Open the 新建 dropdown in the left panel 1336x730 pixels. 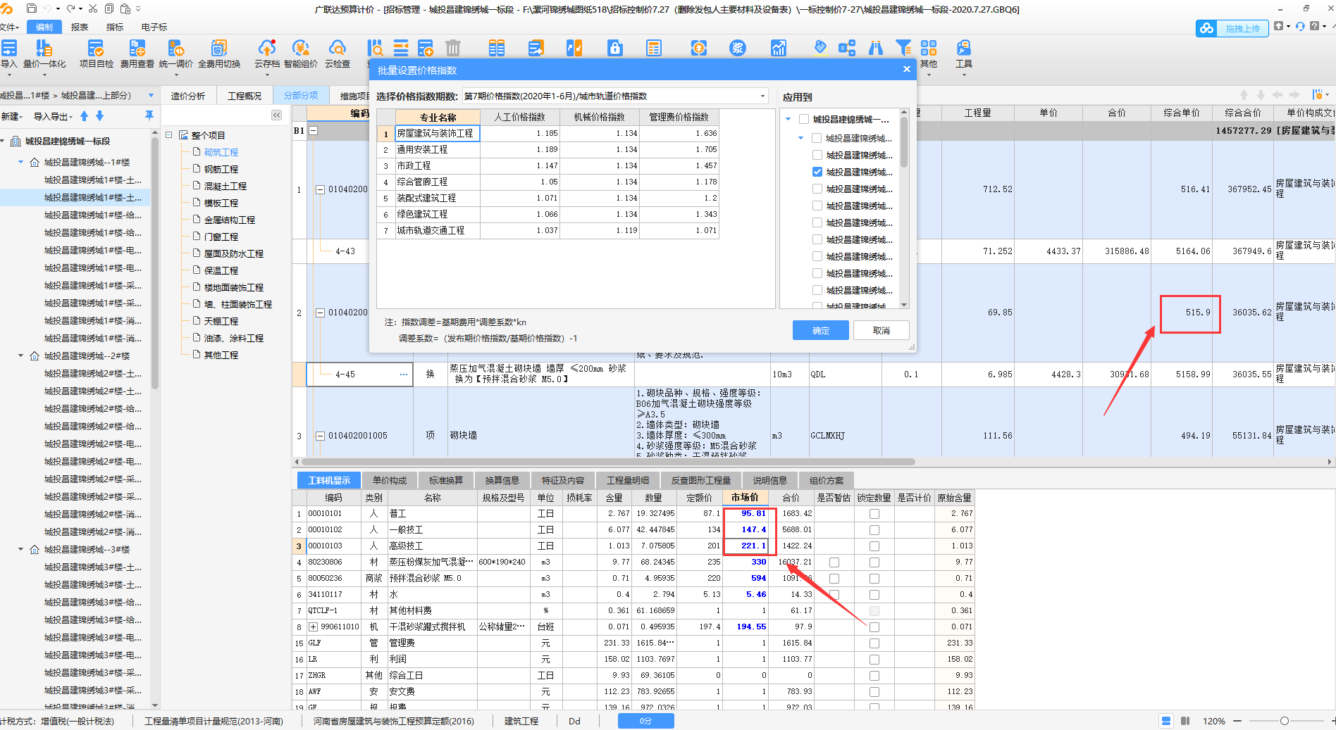tap(12, 116)
